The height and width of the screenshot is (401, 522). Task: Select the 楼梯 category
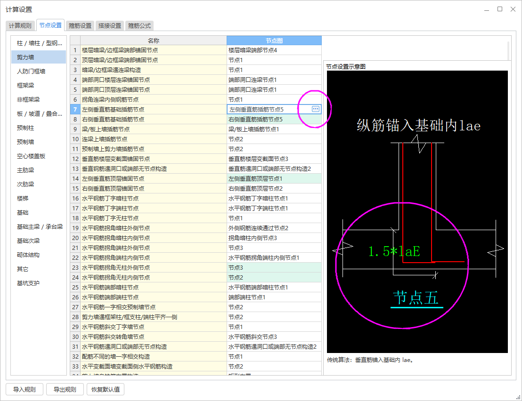coord(39,198)
